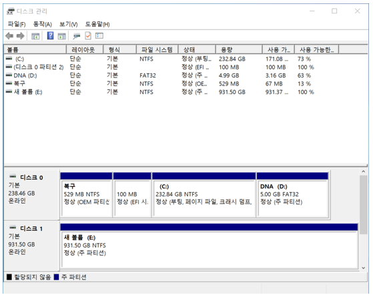Click the 정상 (부팅.. status cell
Screen dimensions: 373x297
pyautogui.click(x=196, y=59)
